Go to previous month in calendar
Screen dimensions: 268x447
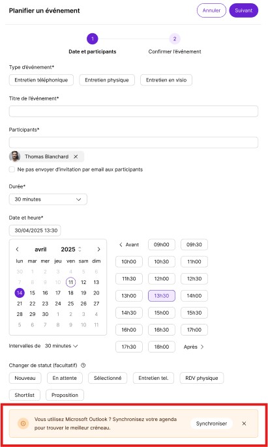point(18,249)
